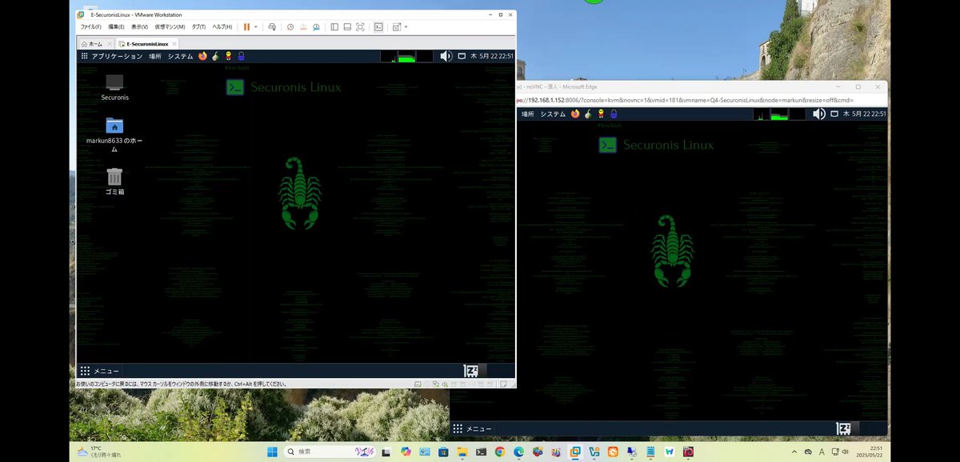
Task: Click the yellow figure launcher in VMware guest panel
Action: [x=228, y=56]
